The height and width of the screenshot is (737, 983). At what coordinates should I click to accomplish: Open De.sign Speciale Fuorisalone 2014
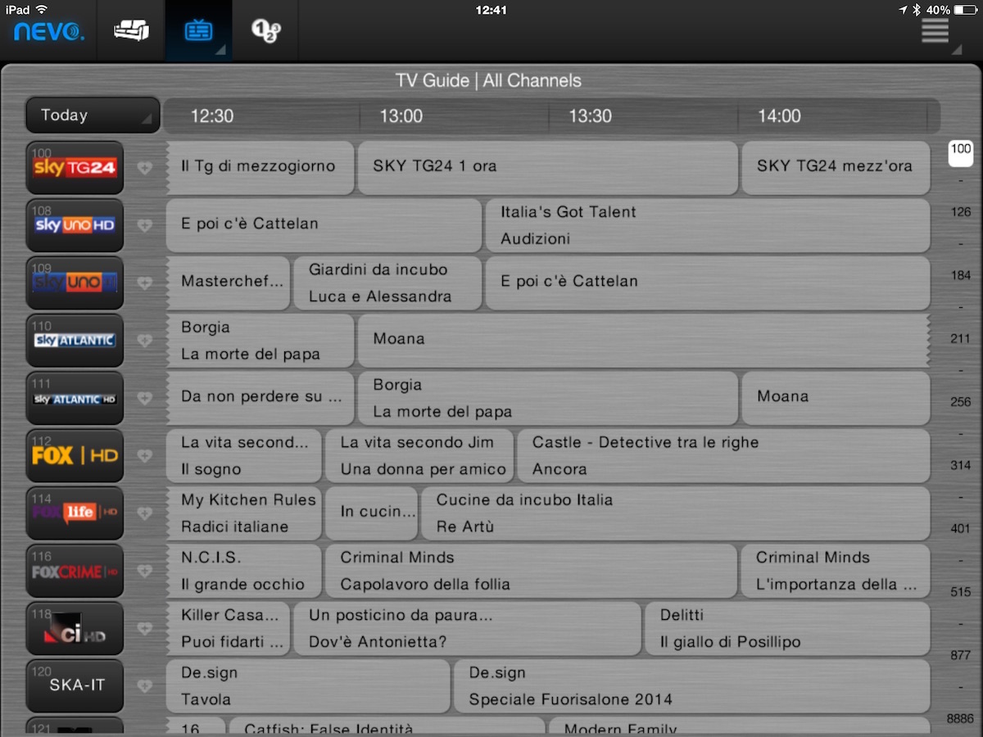pos(692,685)
